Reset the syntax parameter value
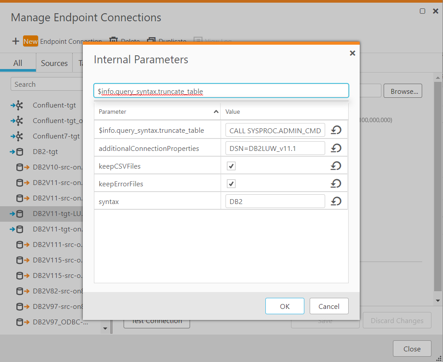The width and height of the screenshot is (443, 362). (x=336, y=201)
